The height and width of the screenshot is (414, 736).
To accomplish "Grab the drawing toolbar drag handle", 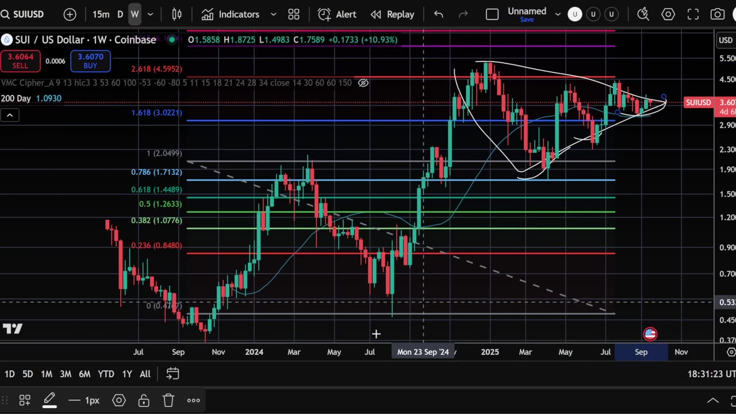I will tap(5, 400).
